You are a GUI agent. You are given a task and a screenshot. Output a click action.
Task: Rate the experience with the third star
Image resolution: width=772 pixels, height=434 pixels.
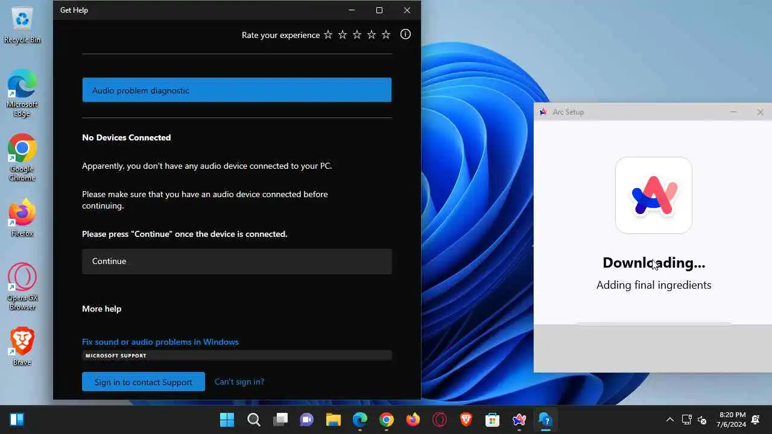click(x=357, y=35)
